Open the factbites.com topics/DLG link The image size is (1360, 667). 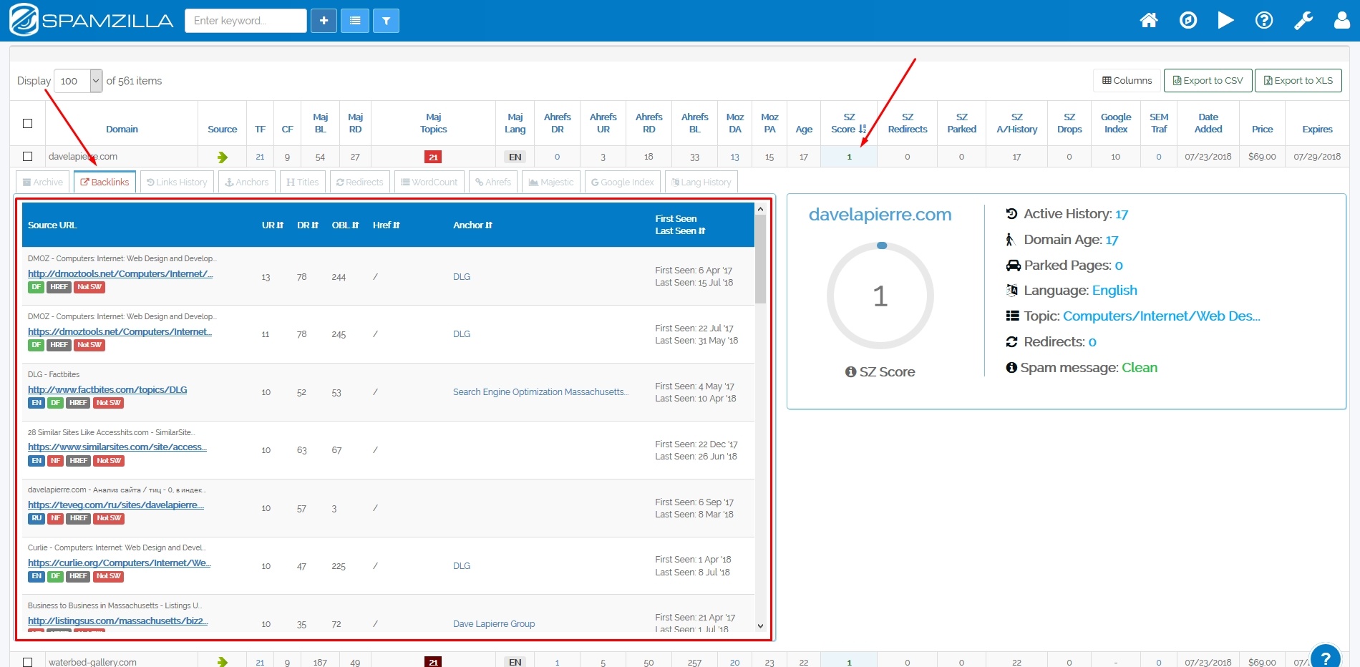point(107,390)
